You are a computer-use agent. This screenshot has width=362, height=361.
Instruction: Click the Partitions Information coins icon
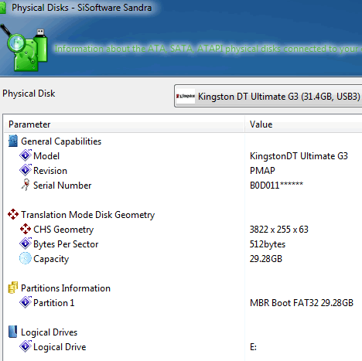pyautogui.click(x=13, y=288)
